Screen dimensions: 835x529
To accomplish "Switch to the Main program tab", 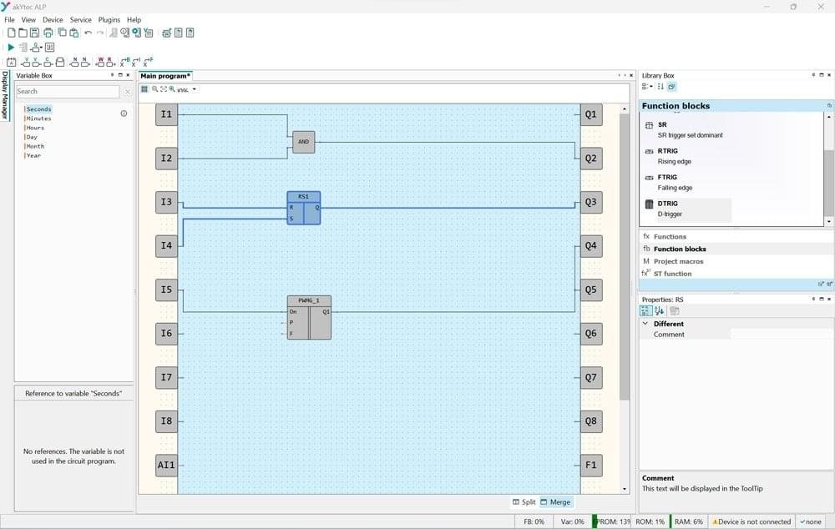I will [x=164, y=75].
